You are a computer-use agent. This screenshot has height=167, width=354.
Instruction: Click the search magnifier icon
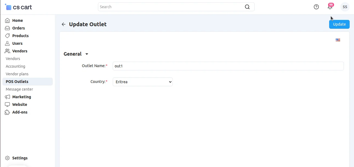[247, 7]
